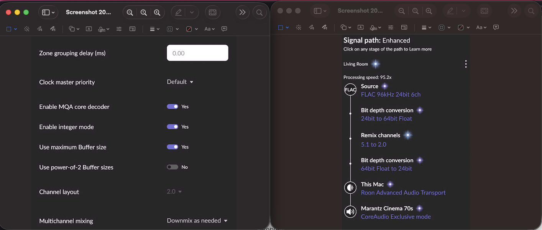This screenshot has width=542, height=230.
Task: Open Adjust Color sliders in left toolbar
Action: click(119, 29)
